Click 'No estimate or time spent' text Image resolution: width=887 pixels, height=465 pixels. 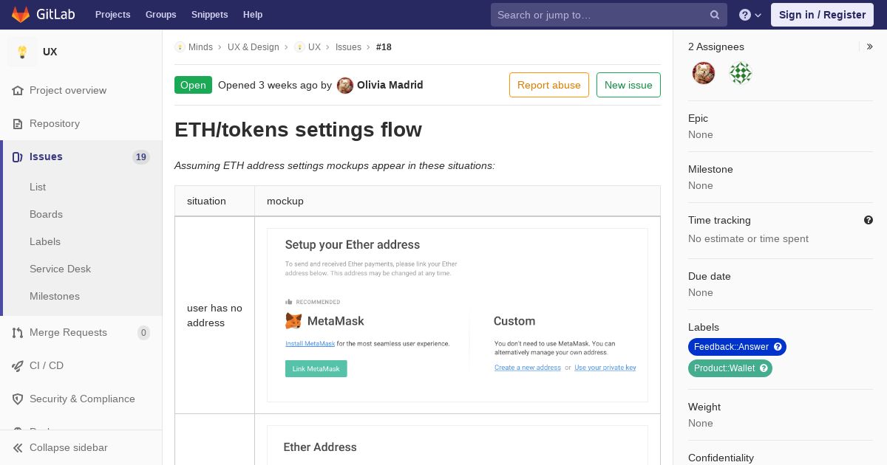[748, 238]
